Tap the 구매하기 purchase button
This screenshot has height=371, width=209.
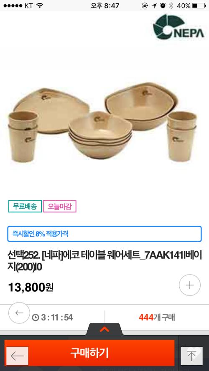(89, 353)
